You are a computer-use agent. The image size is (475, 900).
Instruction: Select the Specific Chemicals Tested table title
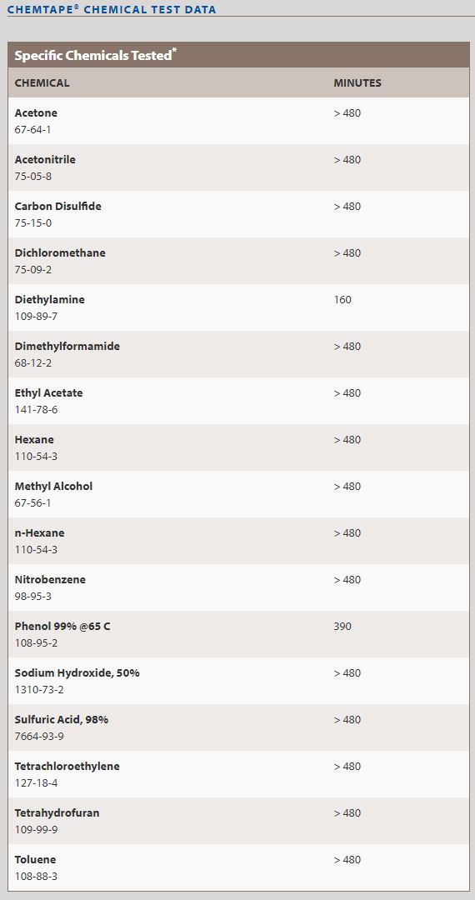(95, 55)
